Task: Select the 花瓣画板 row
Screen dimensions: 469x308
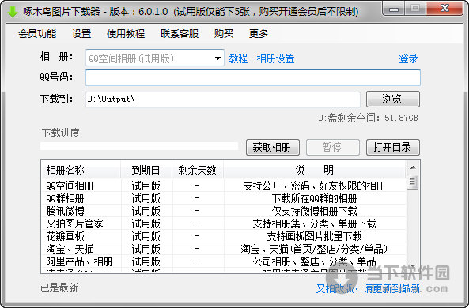Action: [x=224, y=236]
